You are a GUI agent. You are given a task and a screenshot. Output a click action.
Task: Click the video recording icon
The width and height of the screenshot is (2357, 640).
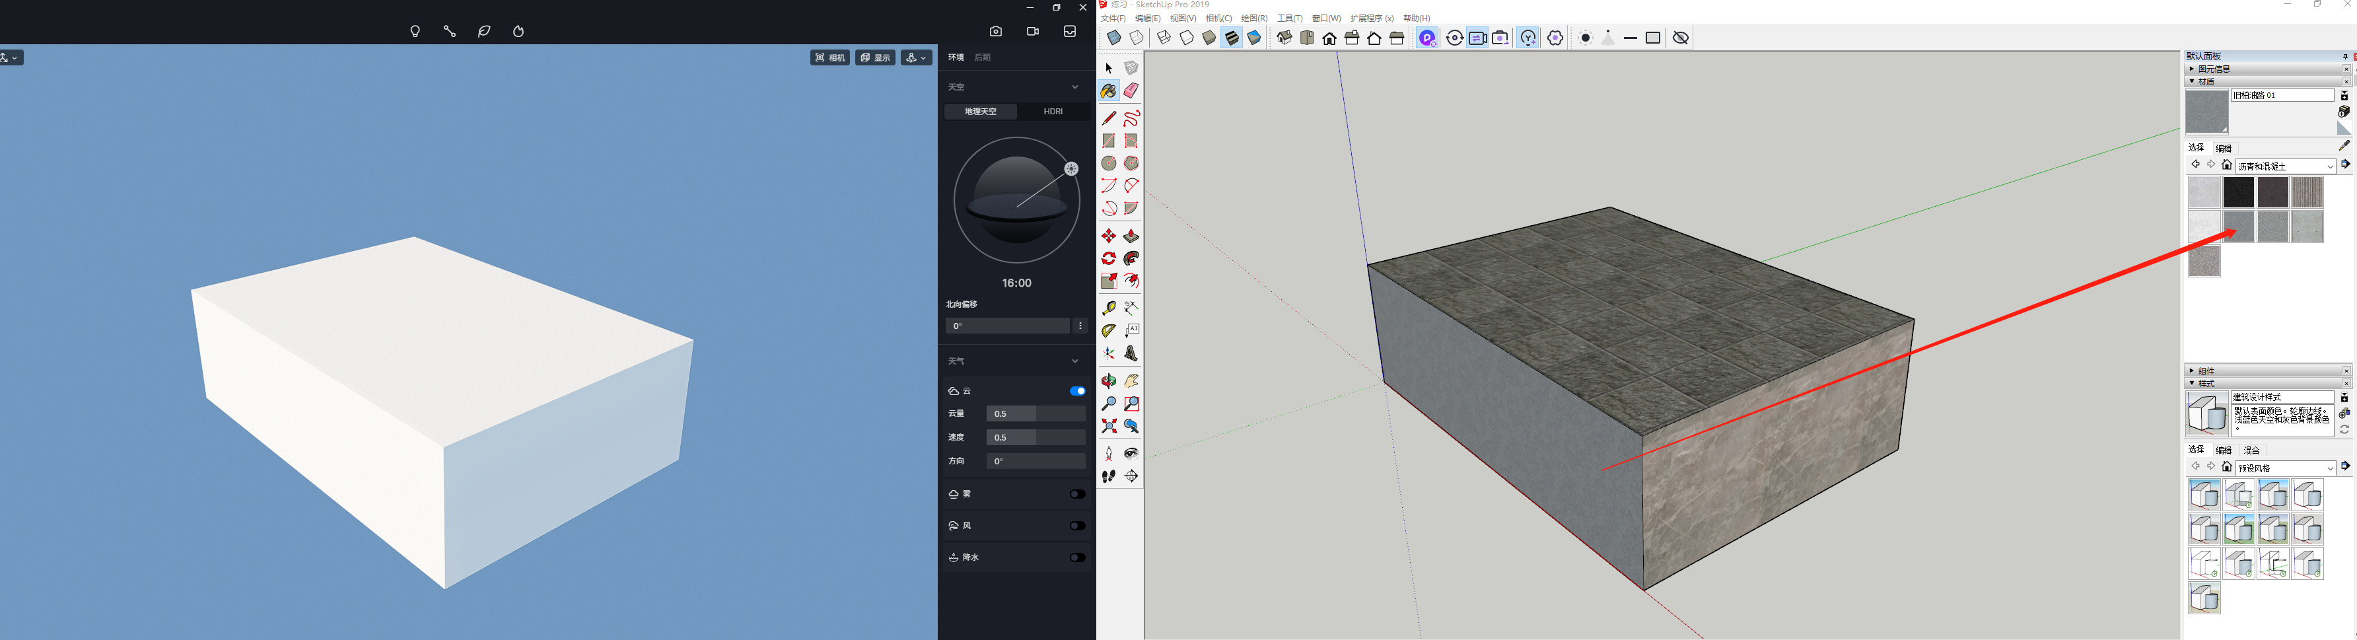(x=1033, y=32)
